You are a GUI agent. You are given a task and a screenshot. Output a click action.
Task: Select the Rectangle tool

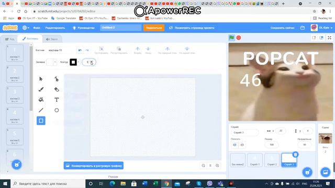(41, 121)
